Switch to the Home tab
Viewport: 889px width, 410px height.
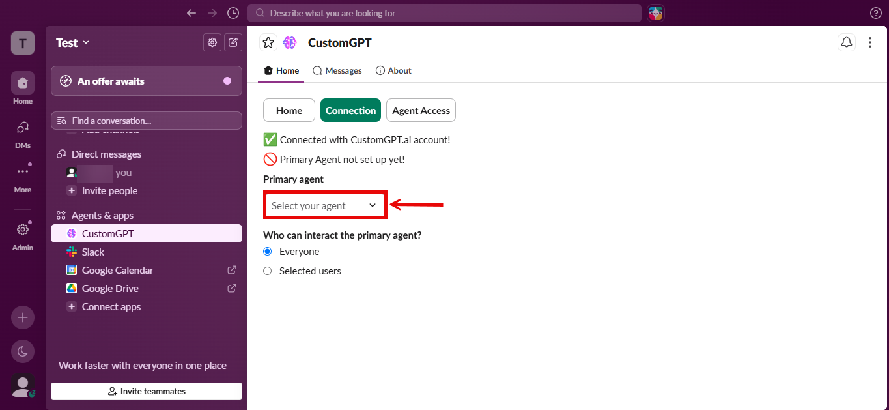pos(281,70)
